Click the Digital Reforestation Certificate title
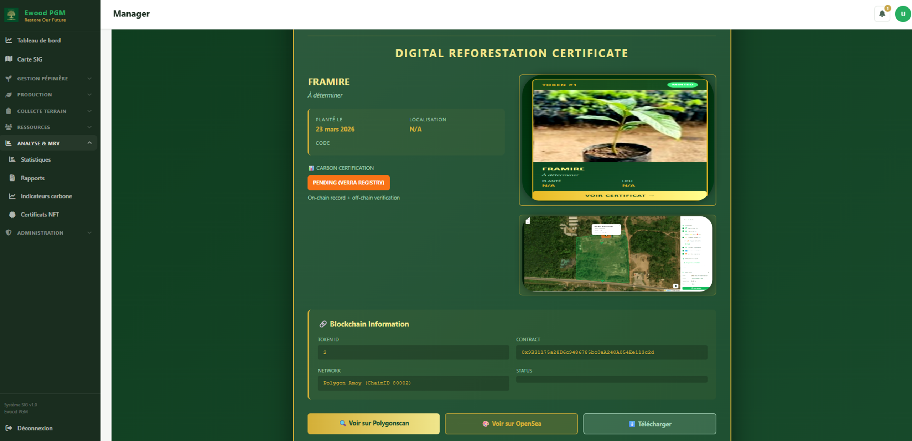The height and width of the screenshot is (441, 912). (512, 53)
